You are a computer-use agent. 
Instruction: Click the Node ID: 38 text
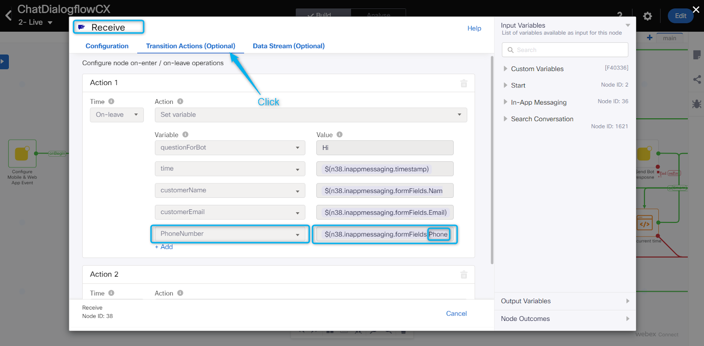[97, 316]
